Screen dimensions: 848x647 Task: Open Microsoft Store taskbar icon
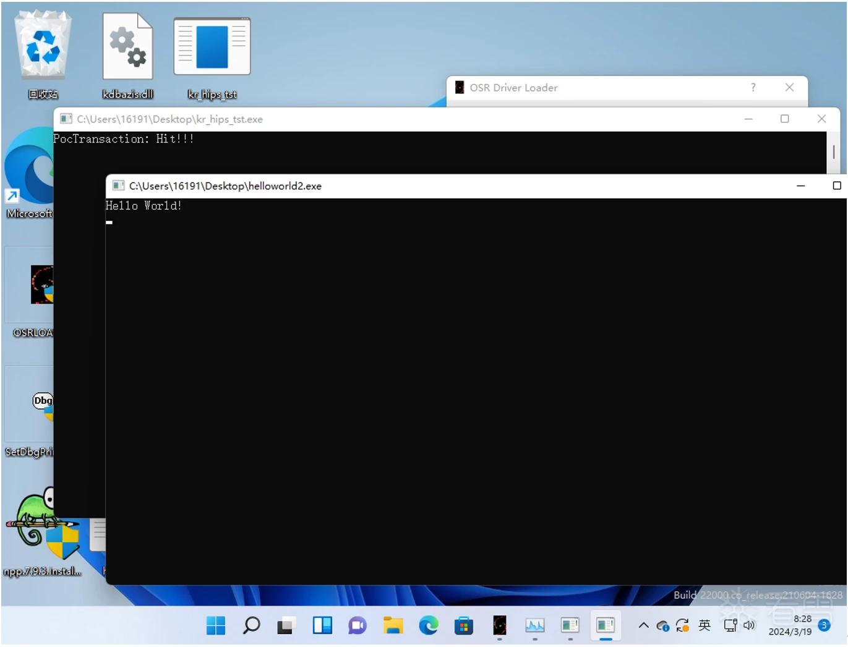[x=463, y=626]
